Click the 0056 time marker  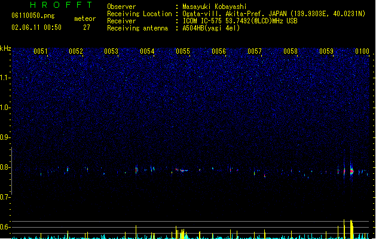click(219, 51)
